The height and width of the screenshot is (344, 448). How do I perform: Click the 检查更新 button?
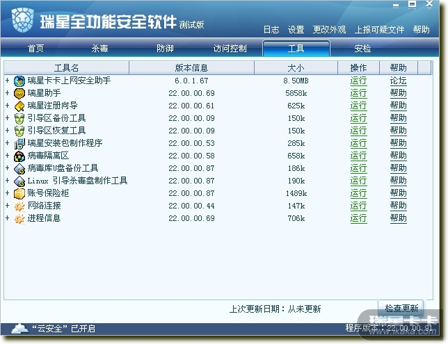401,308
